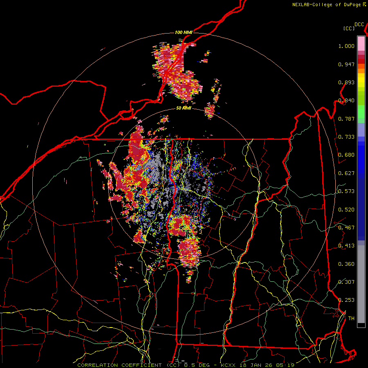Screen dimensions: 368x368
Task: Click the 0.307 color scale label
Action: [346, 282]
